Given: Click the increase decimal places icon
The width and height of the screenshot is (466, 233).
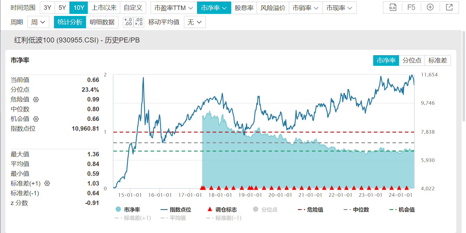Looking at the screenshot, I should (128, 22).
